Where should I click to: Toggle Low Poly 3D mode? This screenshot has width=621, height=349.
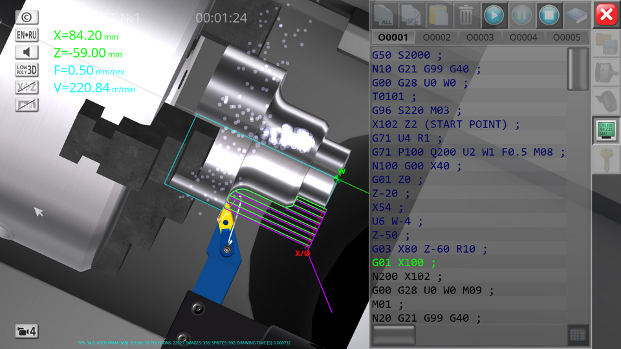click(27, 70)
